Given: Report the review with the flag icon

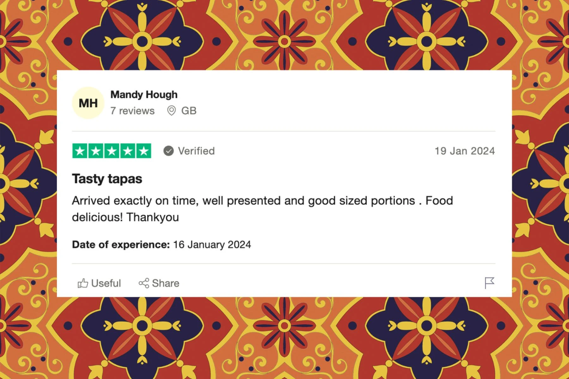Looking at the screenshot, I should tap(489, 283).
